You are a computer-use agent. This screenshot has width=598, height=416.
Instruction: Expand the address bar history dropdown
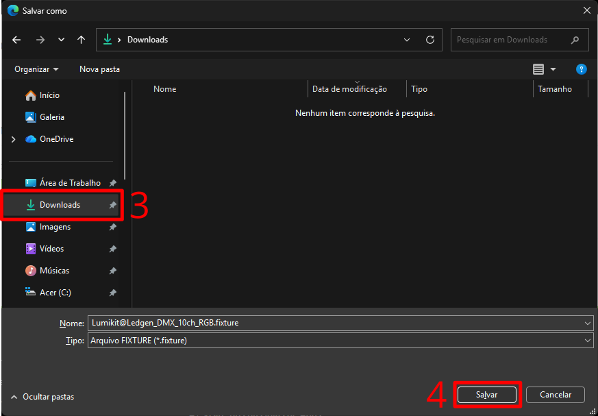click(407, 40)
